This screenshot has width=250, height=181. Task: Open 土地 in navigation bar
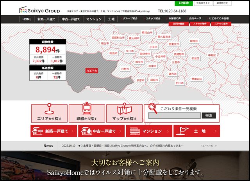click(x=111, y=19)
